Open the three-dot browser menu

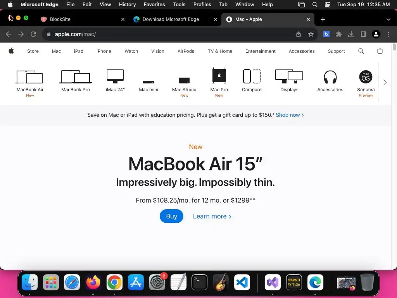388,34
